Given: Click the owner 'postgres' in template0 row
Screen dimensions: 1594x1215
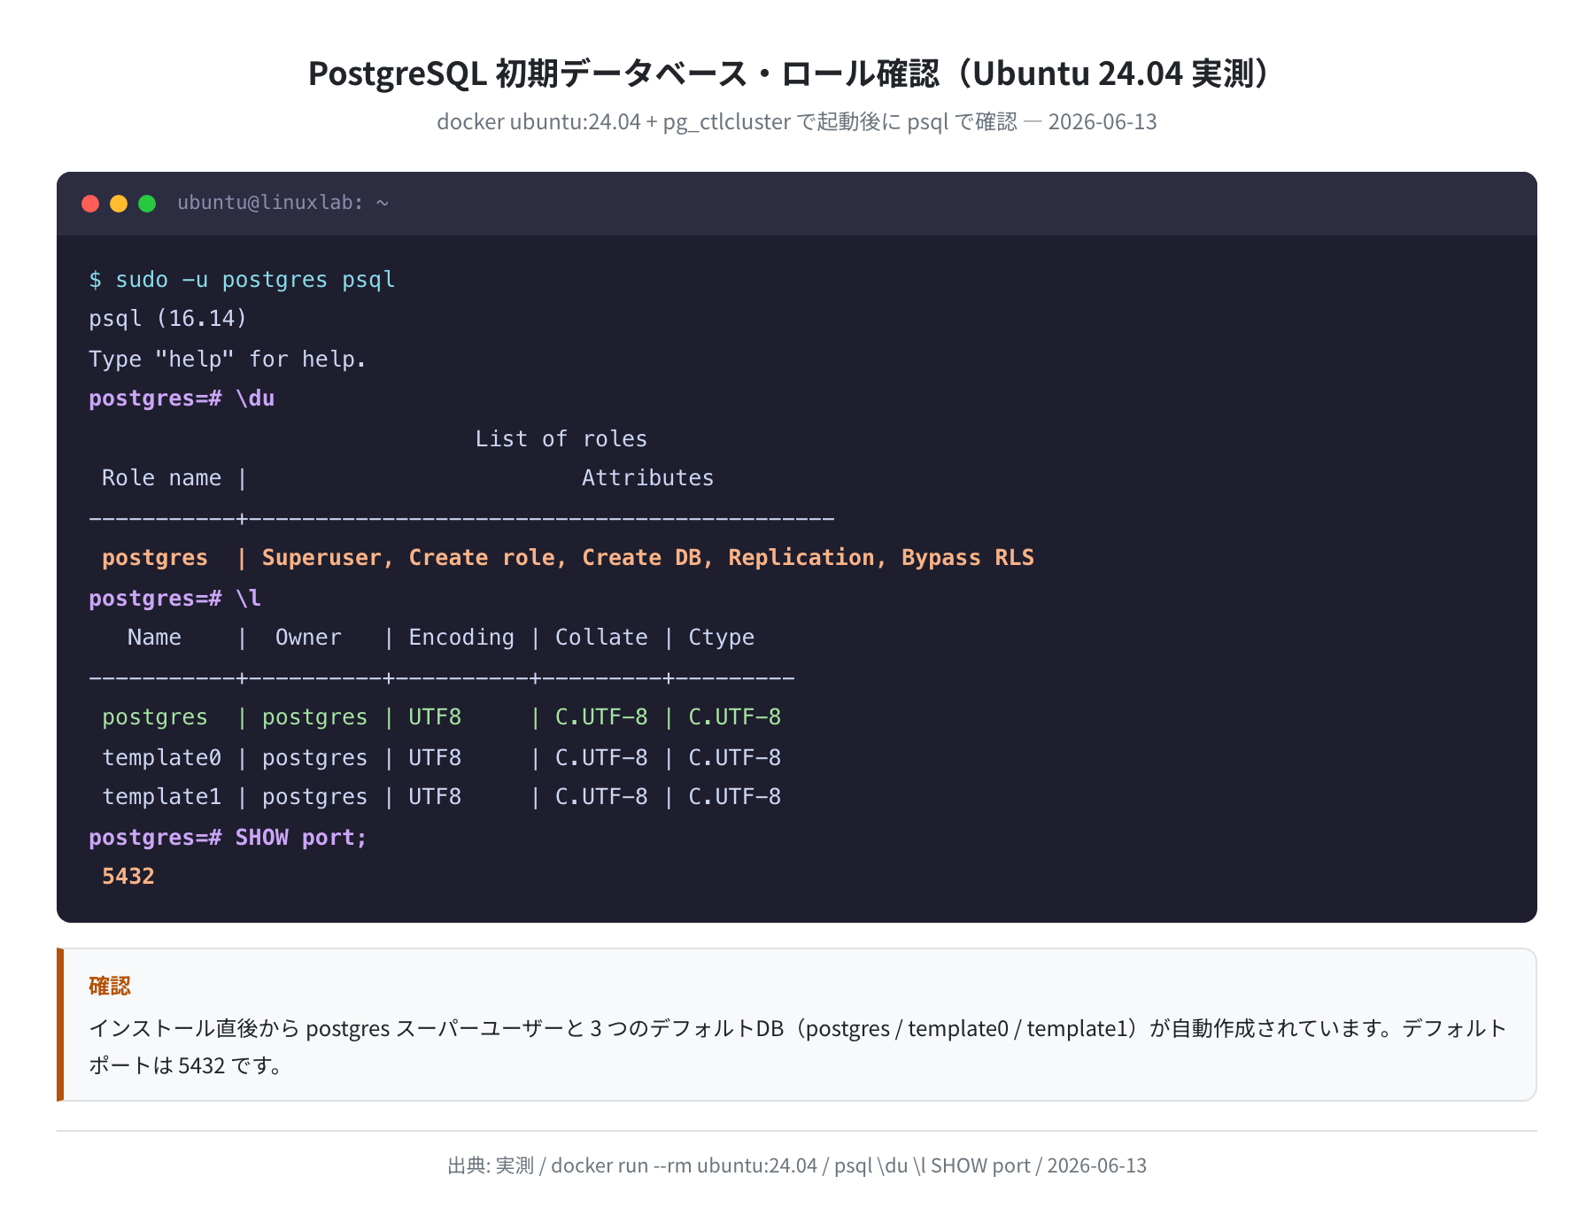Looking at the screenshot, I should 314,758.
